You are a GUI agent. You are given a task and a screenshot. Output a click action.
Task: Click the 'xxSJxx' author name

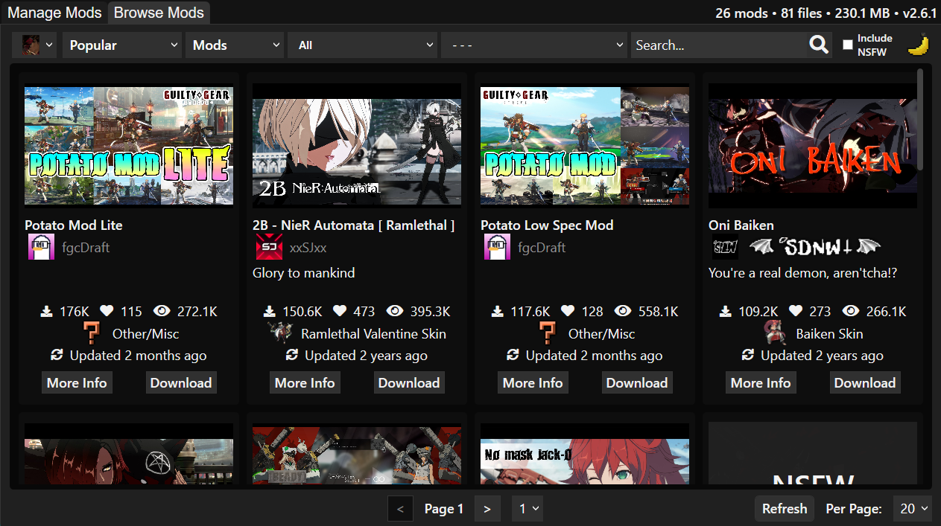click(308, 248)
